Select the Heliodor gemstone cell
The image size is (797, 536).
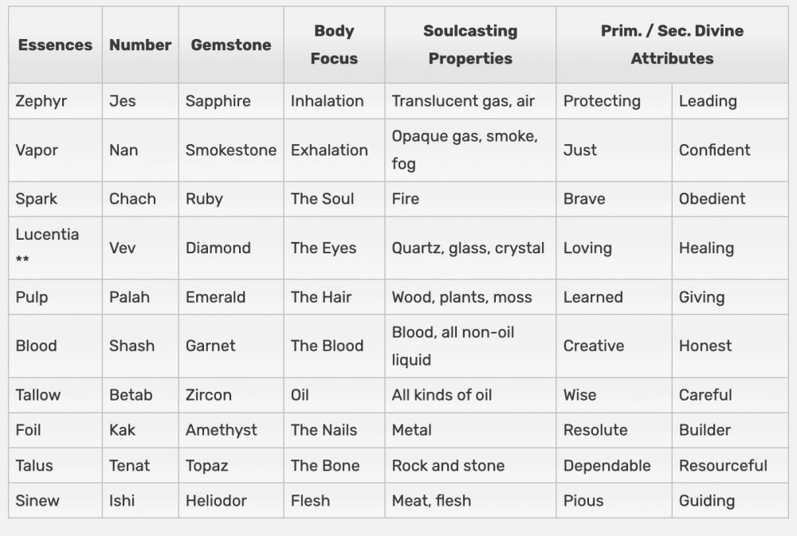(x=231, y=500)
